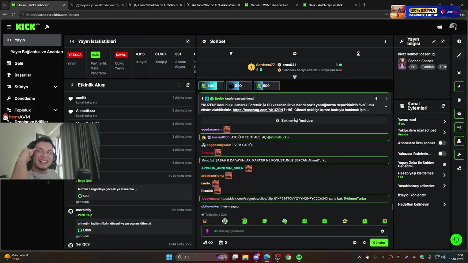Expand Stüdyo sidebar section
This screenshot has width=468, height=263.
tap(56, 87)
